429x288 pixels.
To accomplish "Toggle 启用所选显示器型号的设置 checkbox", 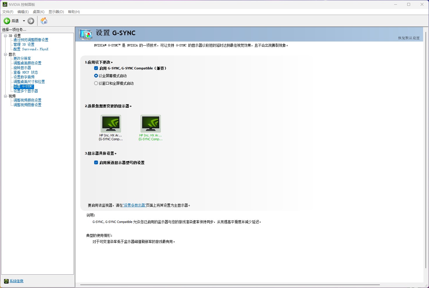I will [96, 163].
